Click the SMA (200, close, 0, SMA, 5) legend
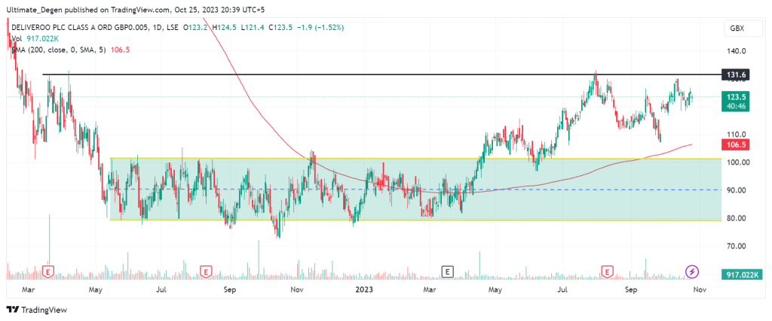 (70, 50)
